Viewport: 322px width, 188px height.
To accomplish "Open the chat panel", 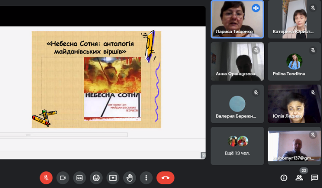I will 315,178.
